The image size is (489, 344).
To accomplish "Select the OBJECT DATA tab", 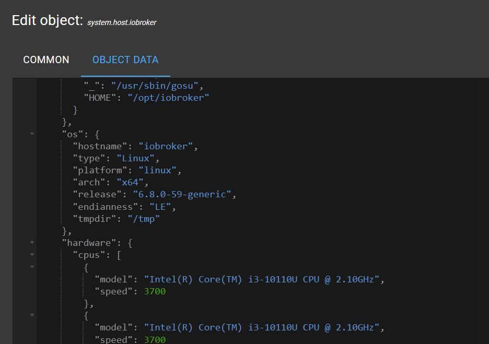I will point(125,60).
